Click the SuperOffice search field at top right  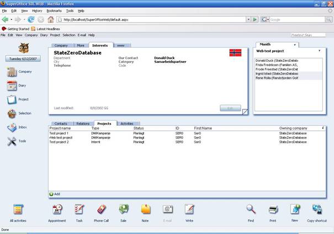tap(309, 35)
